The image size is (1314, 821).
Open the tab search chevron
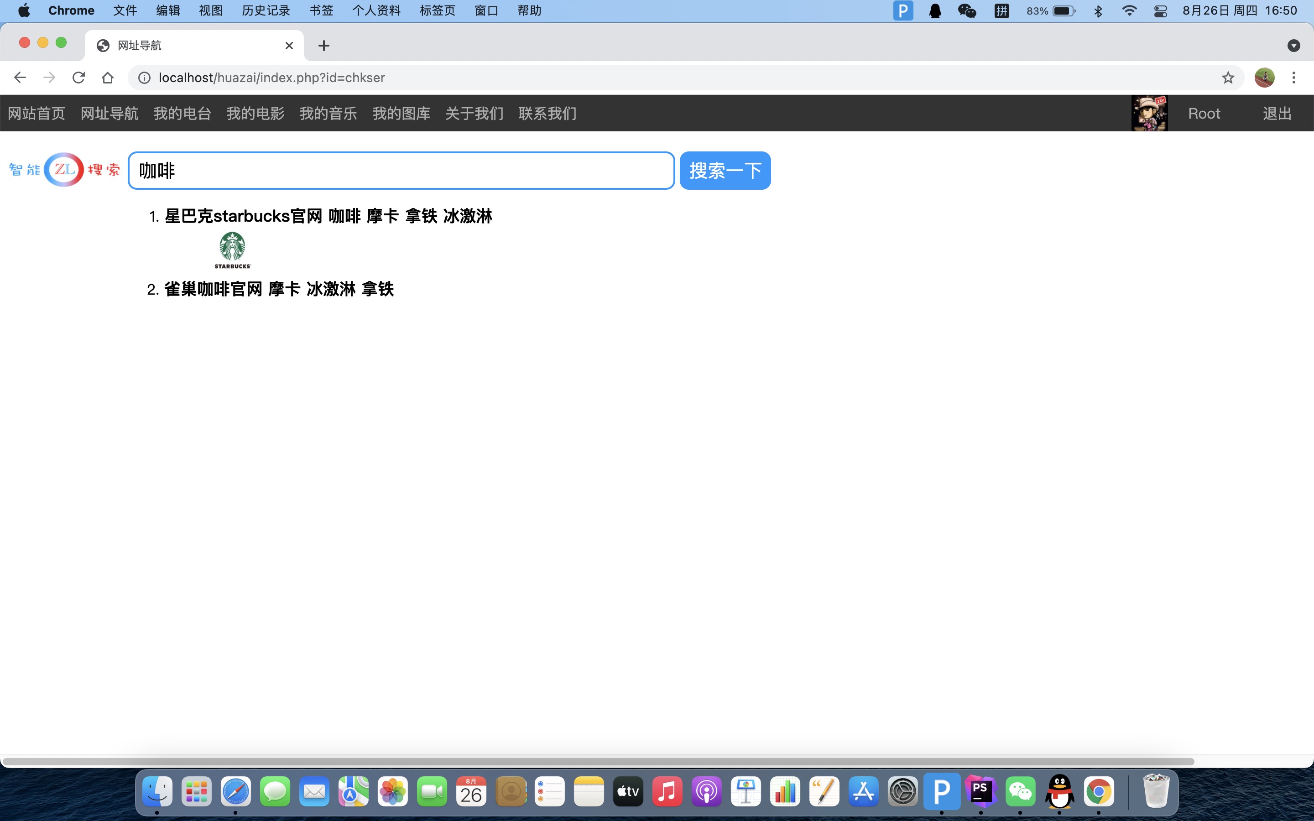click(1293, 46)
